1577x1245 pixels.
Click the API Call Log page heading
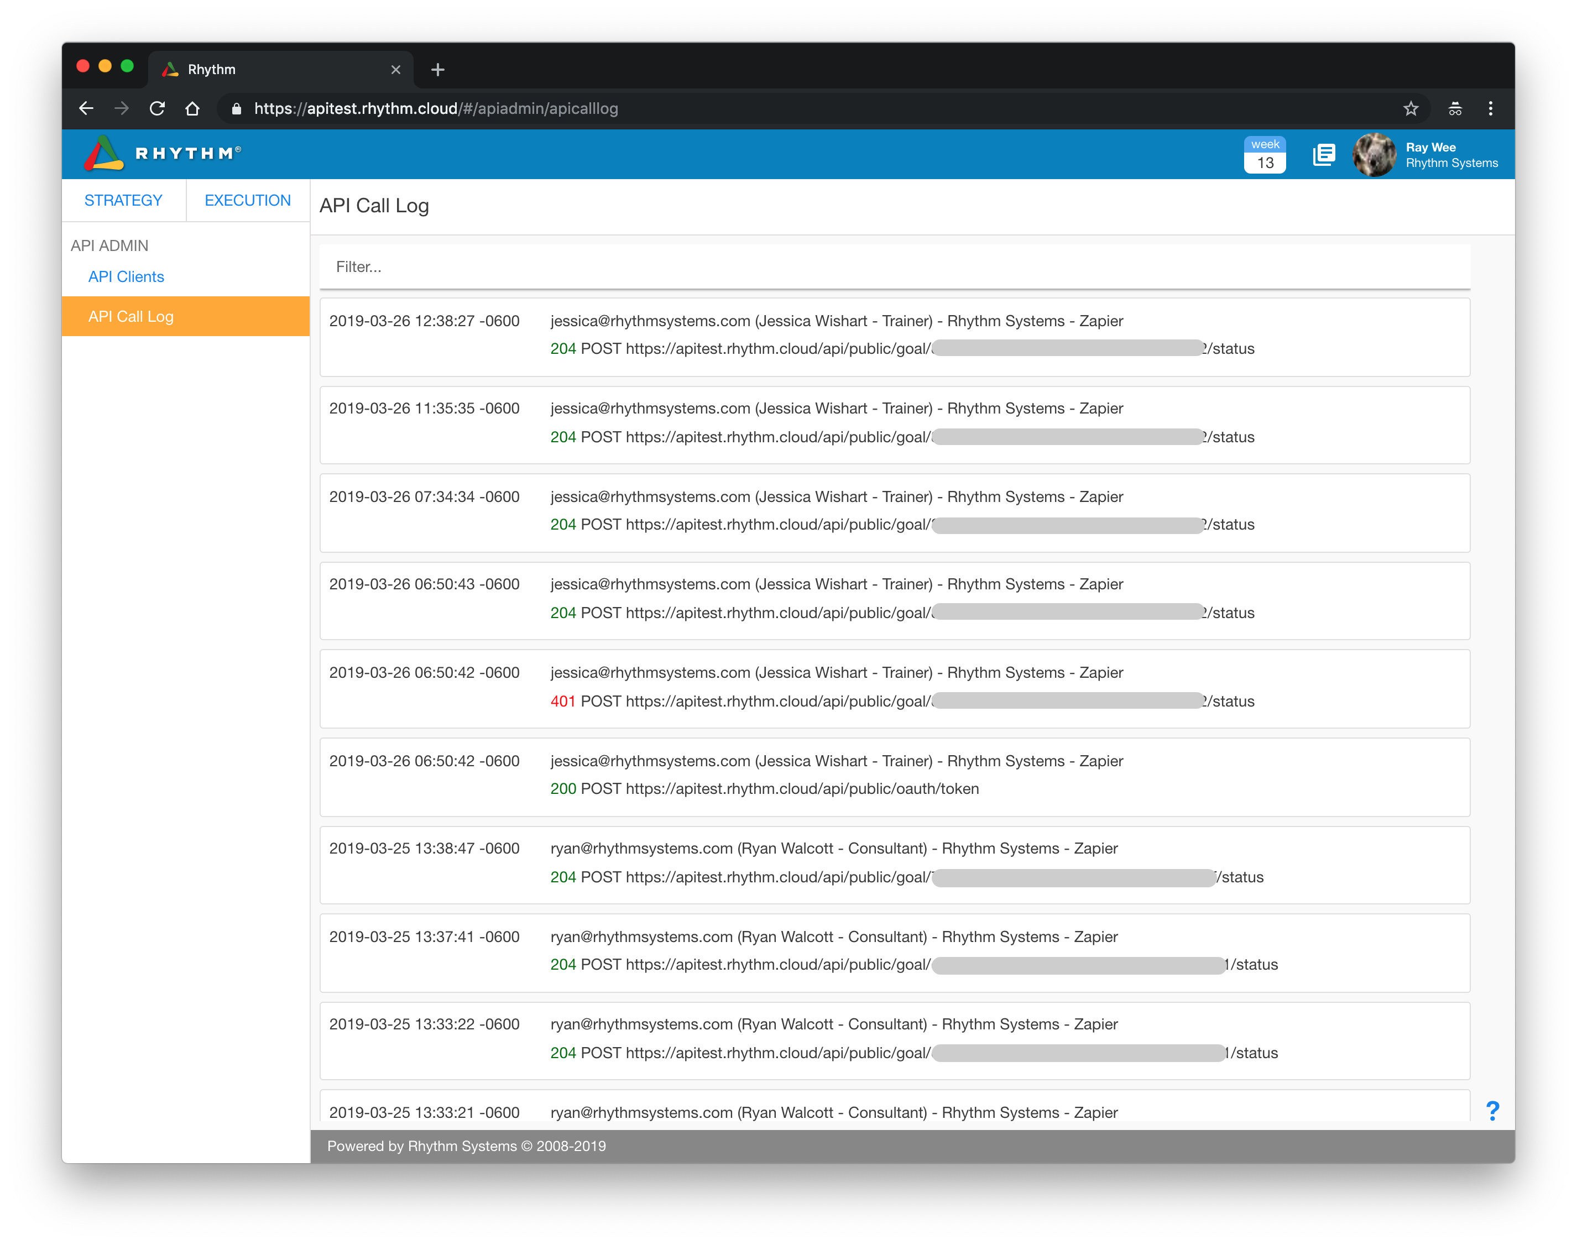pyautogui.click(x=374, y=206)
